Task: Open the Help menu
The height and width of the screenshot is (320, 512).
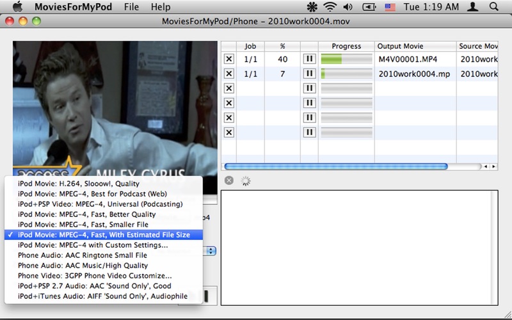Action: (x=161, y=7)
